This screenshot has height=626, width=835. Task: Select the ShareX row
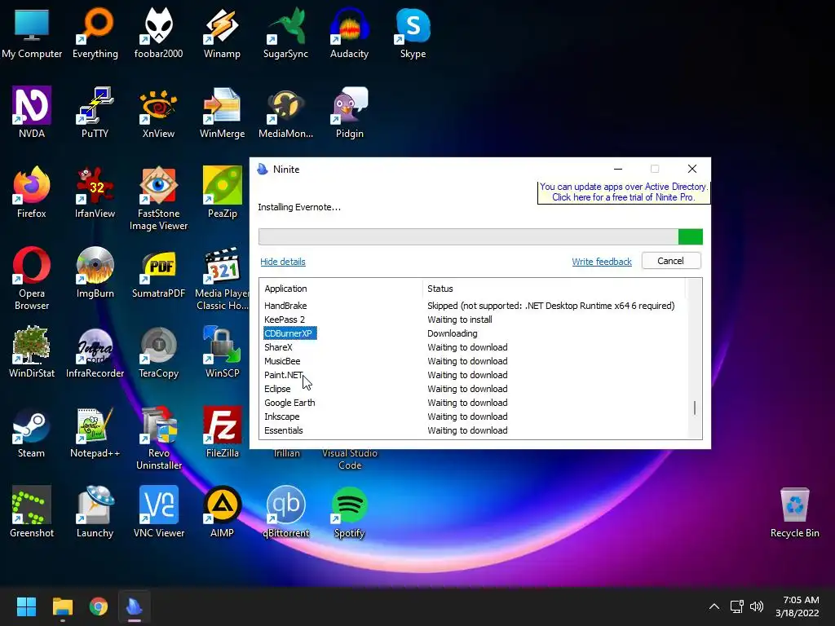pos(474,347)
